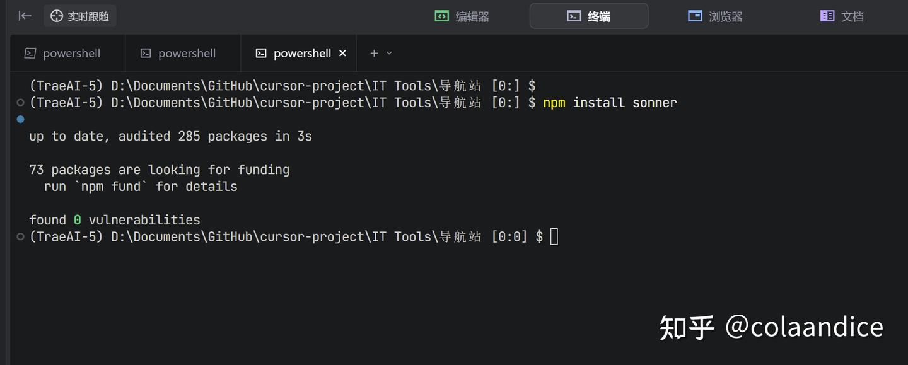The image size is (908, 365).
Task: Switch to the first powershell tab
Action: [x=62, y=54]
